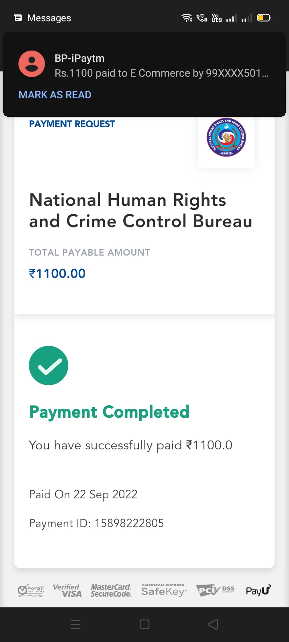The width and height of the screenshot is (289, 642).
Task: Tap the ₹1100.00 total payable amount
Action: coord(57,274)
